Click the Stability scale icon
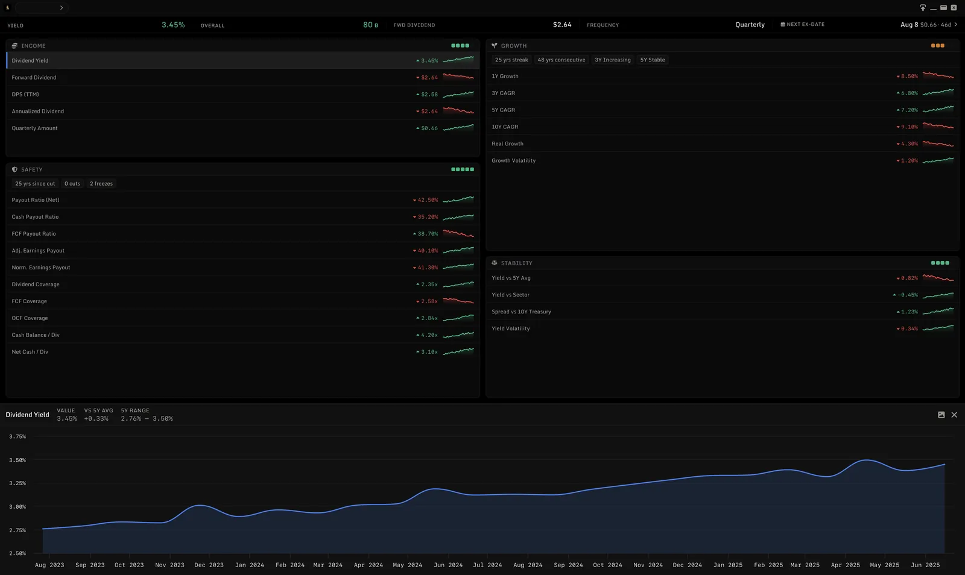This screenshot has height=575, width=965. (495, 263)
